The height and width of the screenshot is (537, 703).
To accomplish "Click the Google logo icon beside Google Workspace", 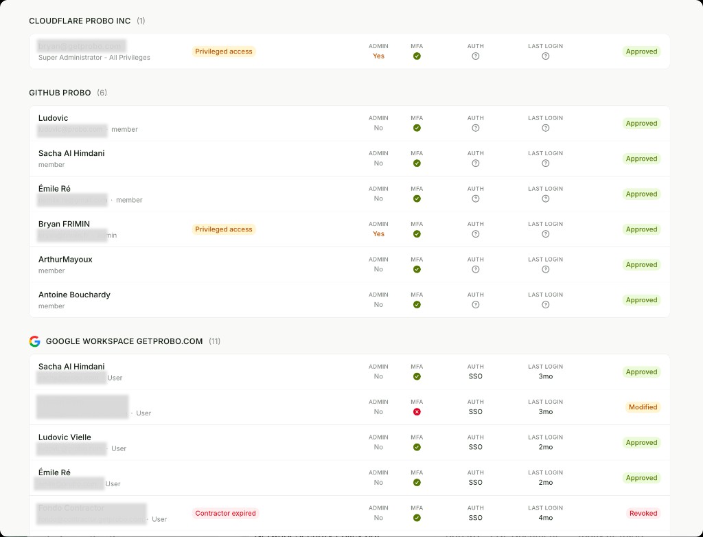I will (x=34, y=341).
